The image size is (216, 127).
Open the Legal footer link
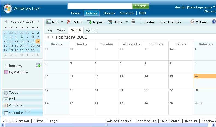tap(54, 121)
